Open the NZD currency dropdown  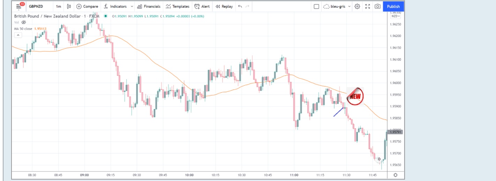pos(396,16)
